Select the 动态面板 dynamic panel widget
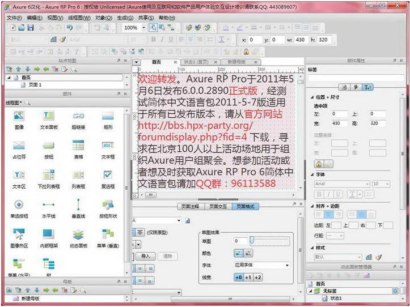The width and height of the screenshot is (410, 307). (78, 238)
